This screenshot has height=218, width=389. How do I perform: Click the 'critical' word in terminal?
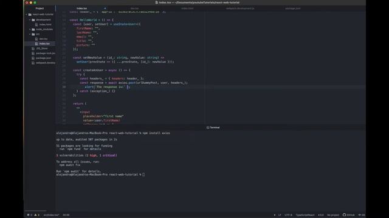click(109, 156)
